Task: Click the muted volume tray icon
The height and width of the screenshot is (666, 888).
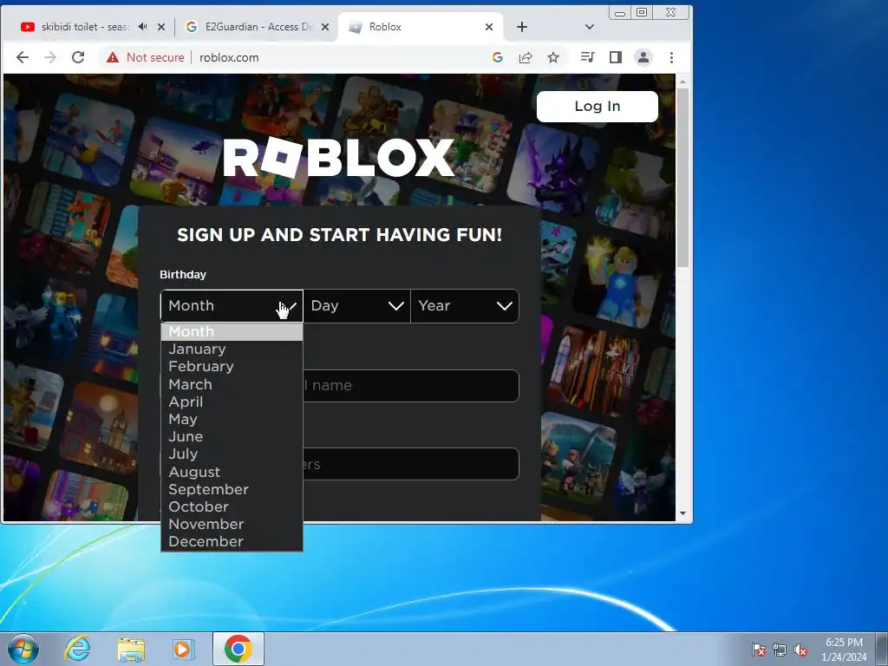Action: click(800, 650)
